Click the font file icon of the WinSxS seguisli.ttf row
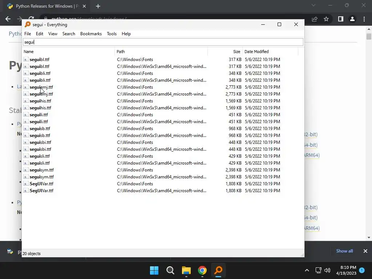 (x=26, y=163)
